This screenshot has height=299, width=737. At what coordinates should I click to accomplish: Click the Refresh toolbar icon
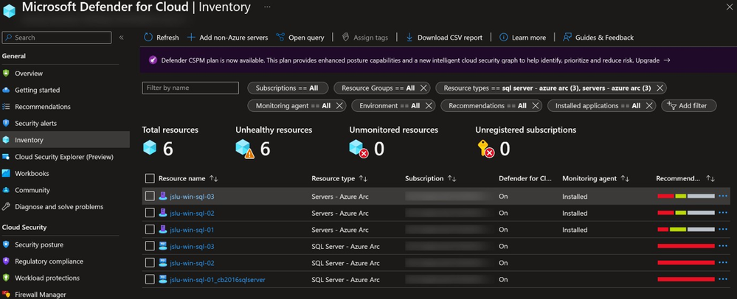click(148, 37)
